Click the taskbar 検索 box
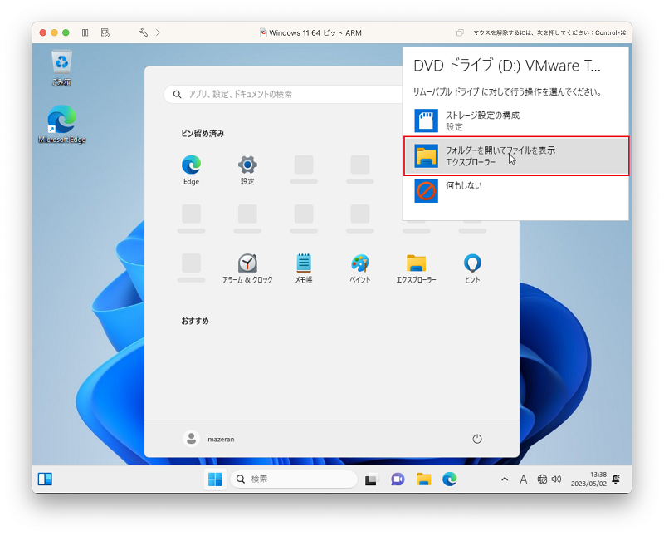Screen dimensions: 664x536 click(x=294, y=479)
